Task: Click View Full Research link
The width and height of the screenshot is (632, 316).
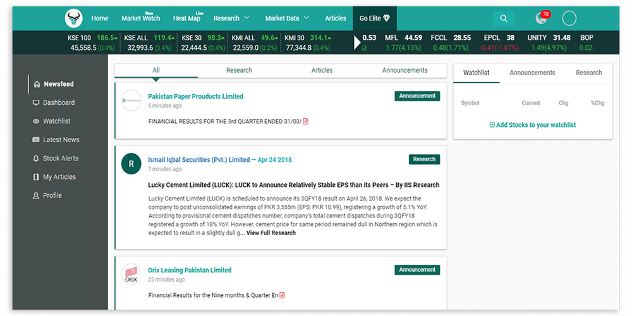Action: [271, 233]
